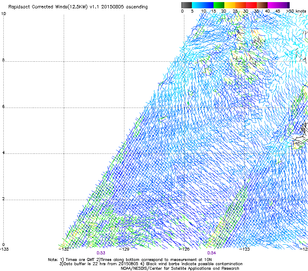Click the 'Times are GMT' note
This screenshot has height=271, width=308.
[x=80, y=260]
